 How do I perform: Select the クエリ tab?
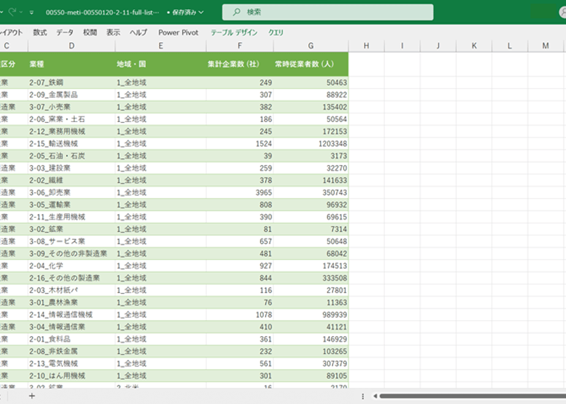point(276,32)
